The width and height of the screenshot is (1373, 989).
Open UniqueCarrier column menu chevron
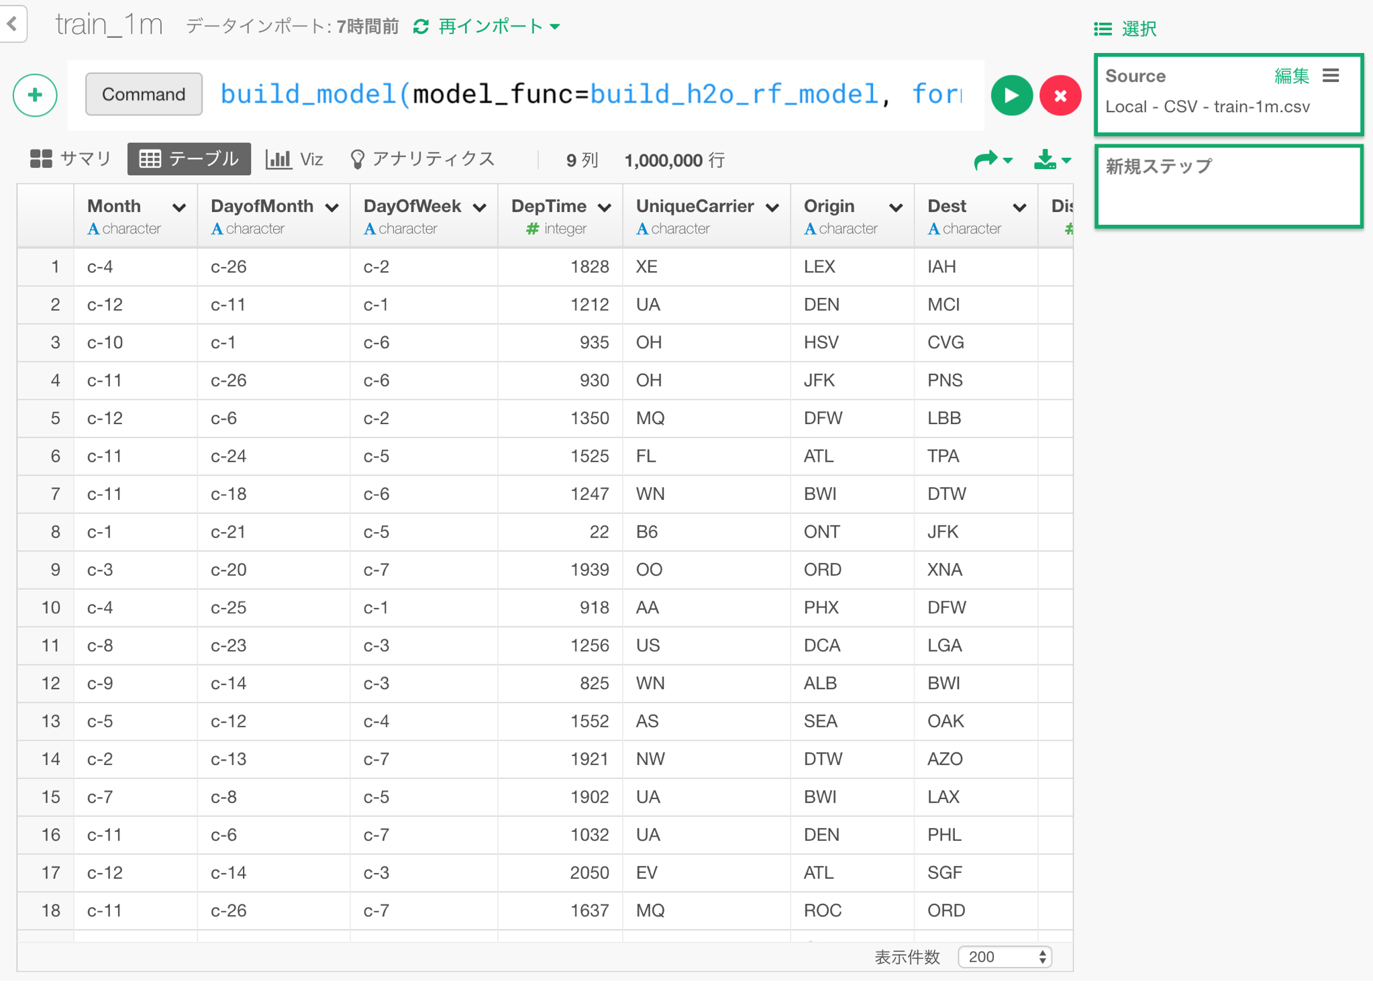(x=772, y=208)
